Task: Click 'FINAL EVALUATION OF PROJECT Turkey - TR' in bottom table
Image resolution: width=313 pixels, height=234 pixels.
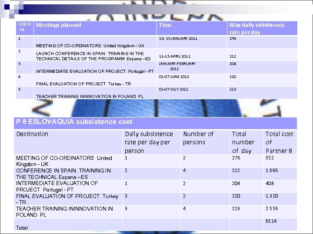Action: point(67,199)
